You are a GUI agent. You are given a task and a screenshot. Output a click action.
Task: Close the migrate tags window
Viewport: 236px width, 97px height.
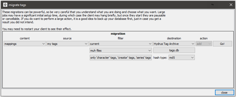tap(231, 5)
